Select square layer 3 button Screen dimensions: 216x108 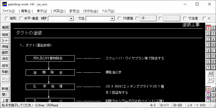pos(208,45)
